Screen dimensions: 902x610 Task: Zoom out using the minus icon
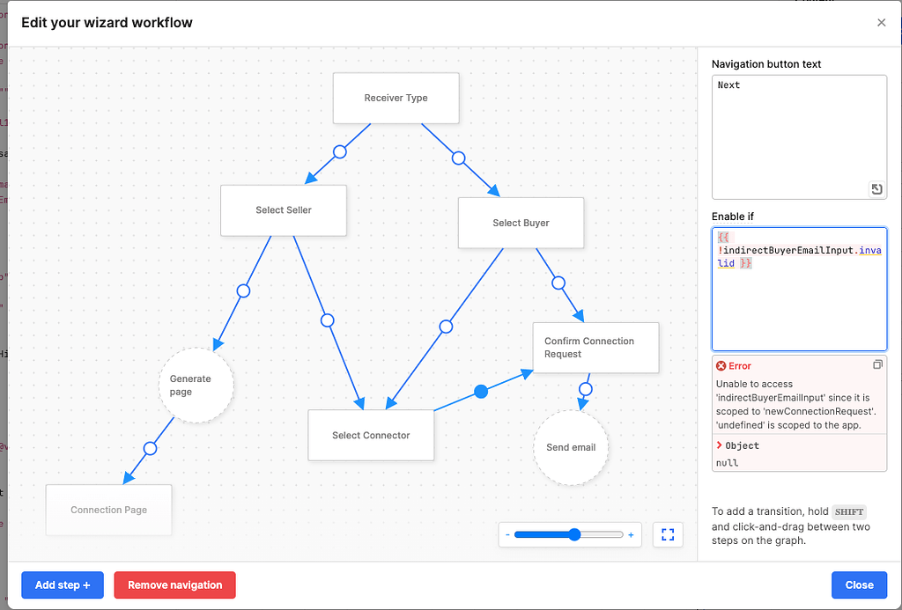pos(508,534)
